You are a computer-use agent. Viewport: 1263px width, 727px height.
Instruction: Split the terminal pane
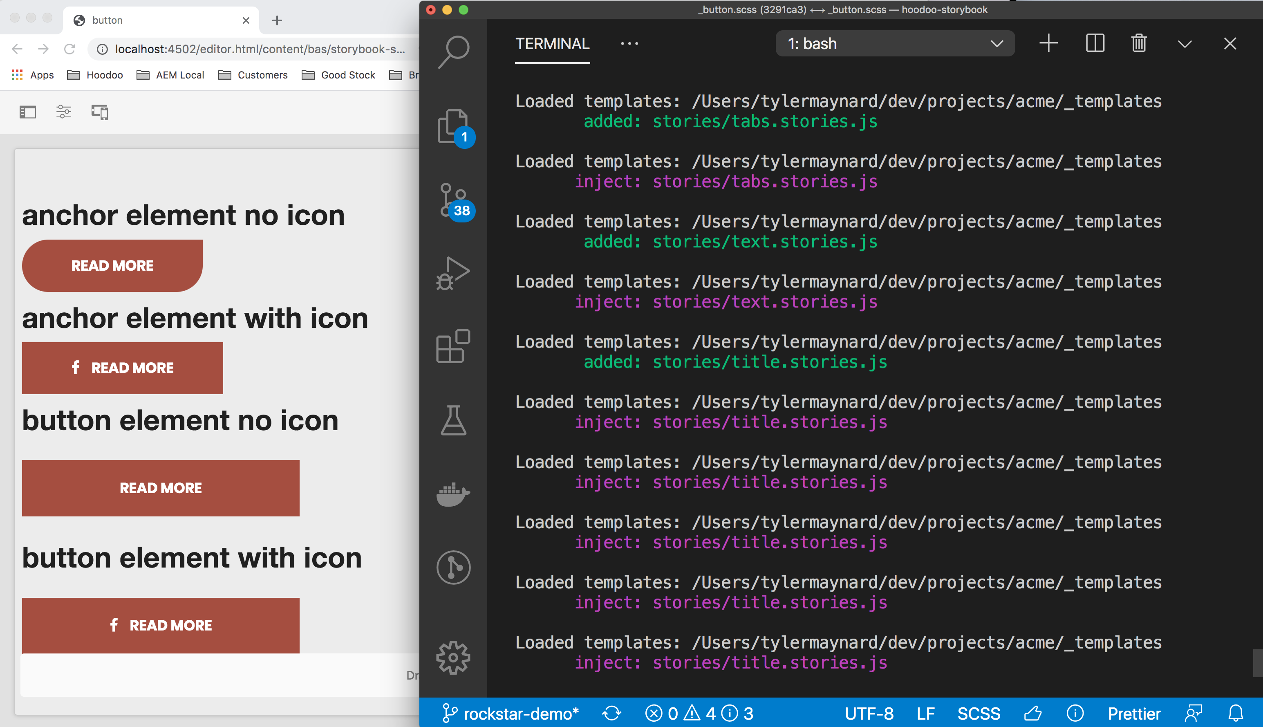(x=1095, y=43)
